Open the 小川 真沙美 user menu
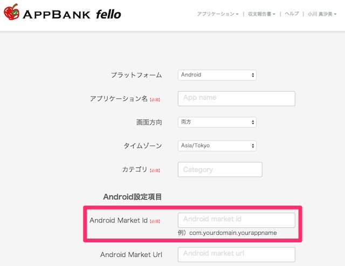Screen dimensions: 345x266 [322, 14]
